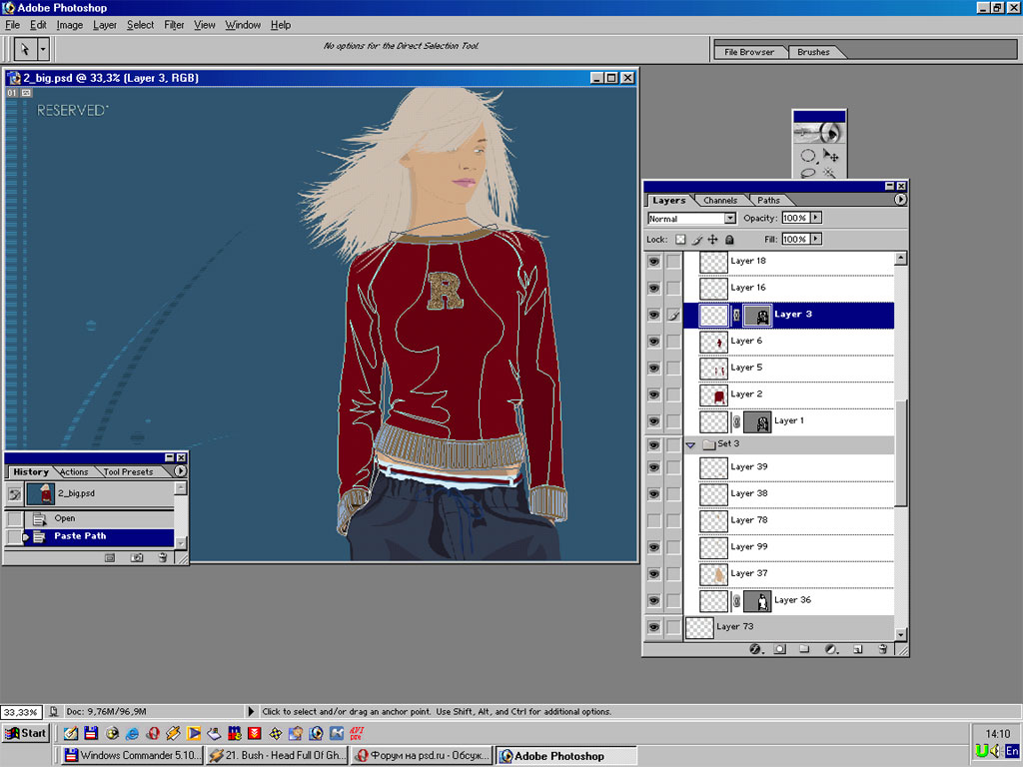Hide the Set 3 layer group
Screen dimensions: 1023x767
[x=653, y=444]
